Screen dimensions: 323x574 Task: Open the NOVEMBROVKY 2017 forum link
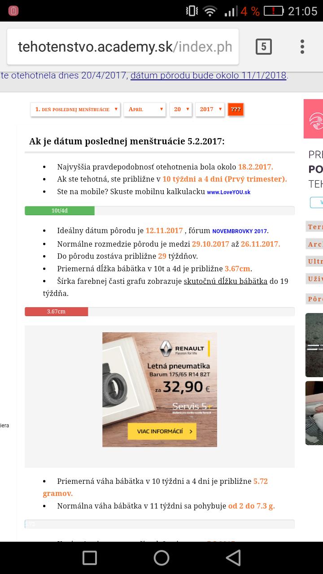[240, 231]
